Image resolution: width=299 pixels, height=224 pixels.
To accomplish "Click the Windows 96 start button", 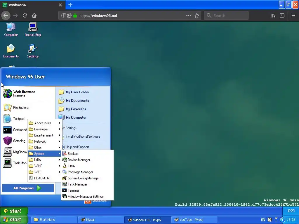I will pyautogui.click(x=14, y=211).
